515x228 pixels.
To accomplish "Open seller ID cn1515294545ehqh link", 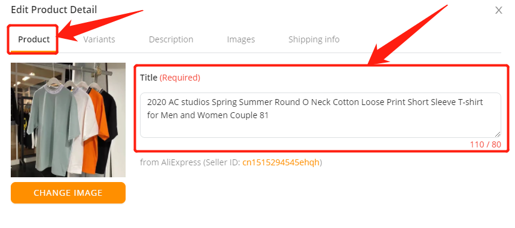I will coord(281,162).
